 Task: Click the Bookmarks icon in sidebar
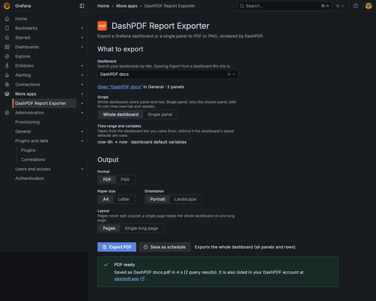coord(7,28)
